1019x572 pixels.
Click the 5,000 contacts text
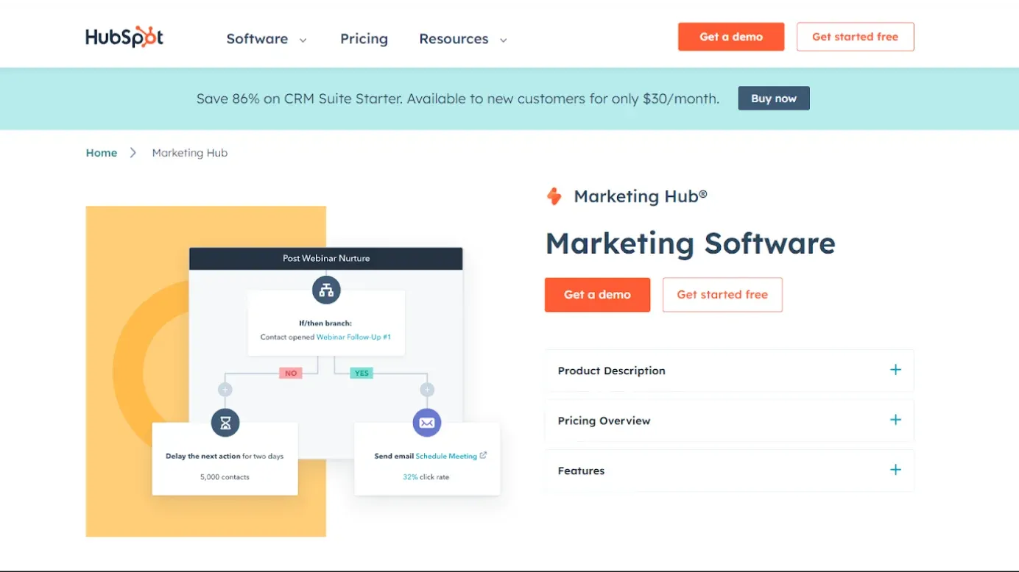coord(225,477)
